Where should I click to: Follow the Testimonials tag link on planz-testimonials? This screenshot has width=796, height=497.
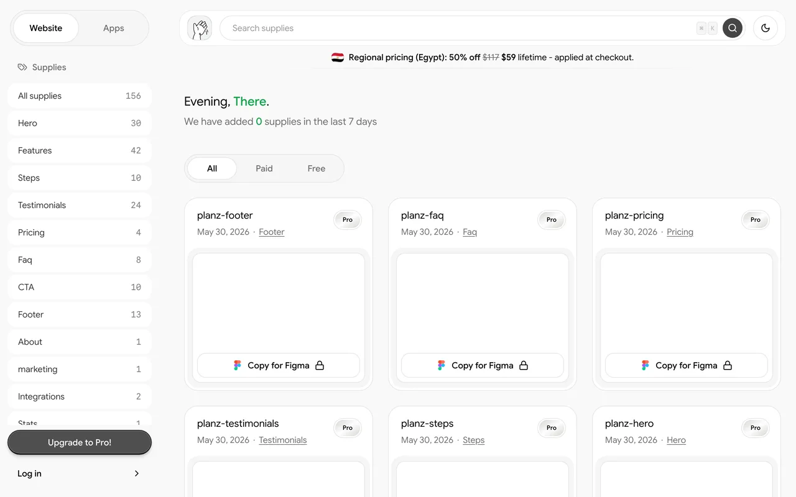pyautogui.click(x=283, y=440)
